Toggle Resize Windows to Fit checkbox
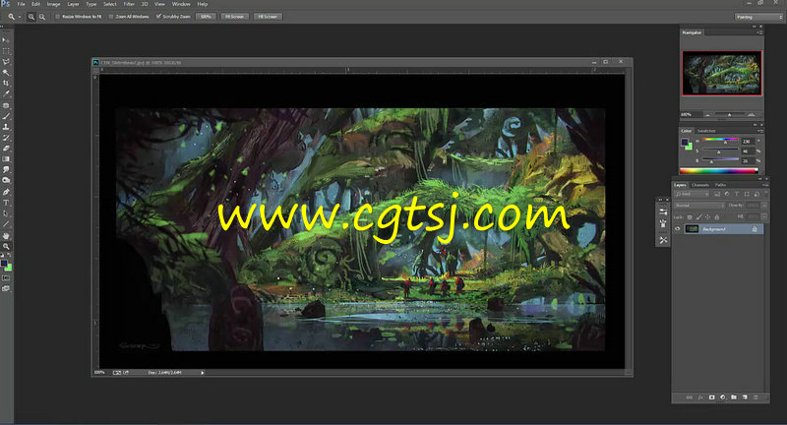This screenshot has width=787, height=425. 58,17
